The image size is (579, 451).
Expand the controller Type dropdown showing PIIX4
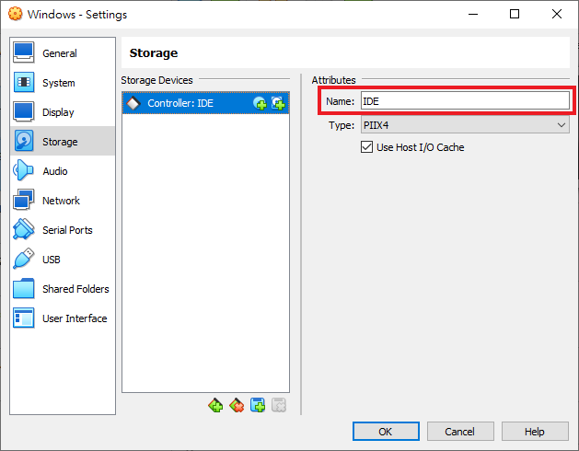coord(464,125)
